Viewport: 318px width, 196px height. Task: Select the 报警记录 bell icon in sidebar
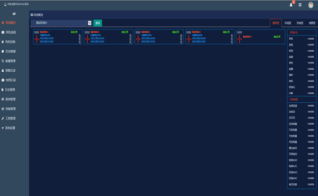tap(3, 71)
